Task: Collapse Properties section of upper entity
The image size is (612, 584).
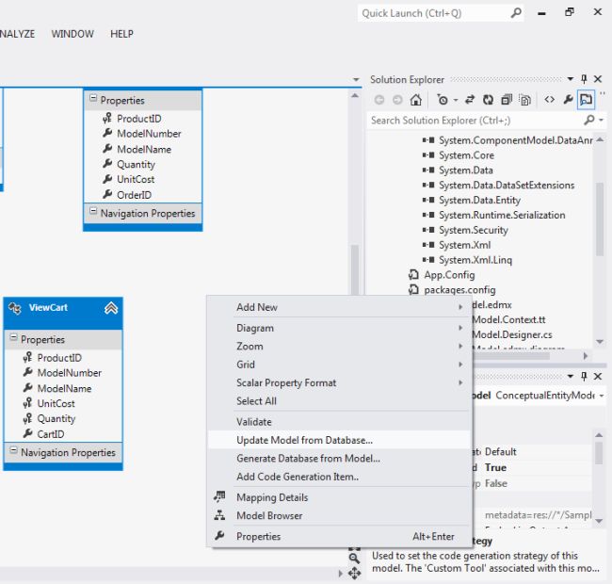Action: pos(93,98)
